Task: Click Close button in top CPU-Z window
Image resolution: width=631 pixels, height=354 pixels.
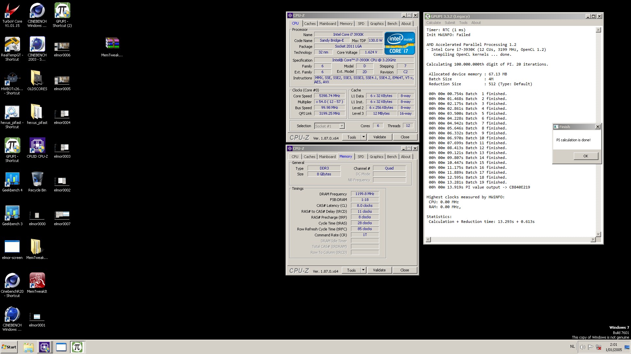Action: pos(405,137)
